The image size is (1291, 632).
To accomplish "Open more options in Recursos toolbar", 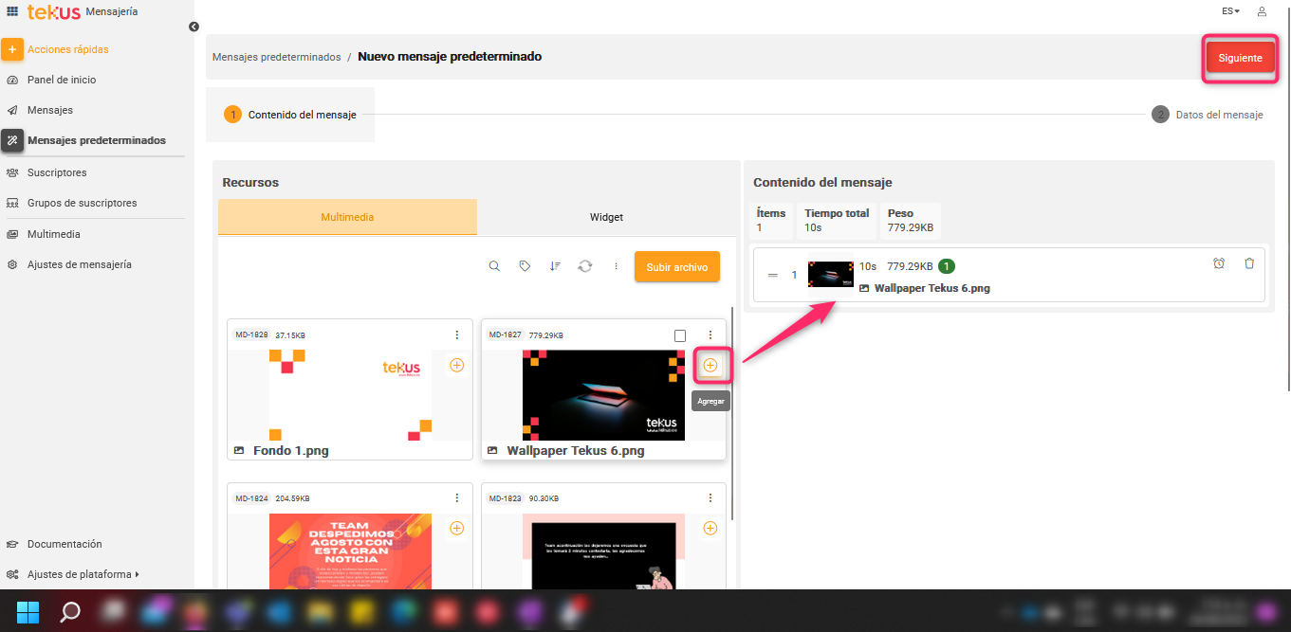I will pos(616,267).
